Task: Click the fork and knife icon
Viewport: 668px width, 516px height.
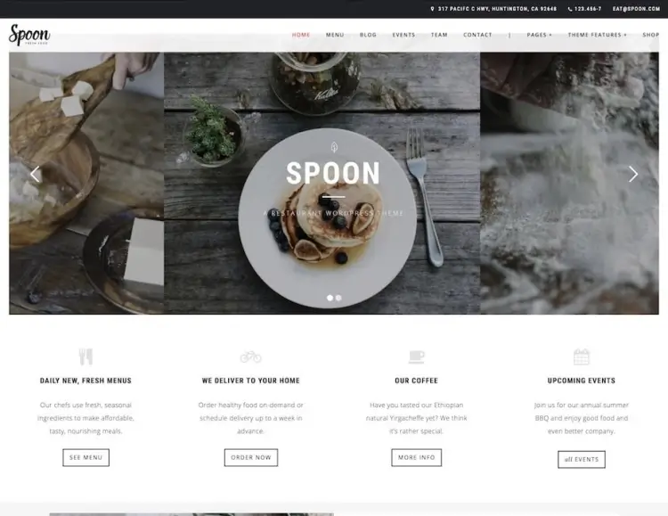Action: tap(86, 356)
